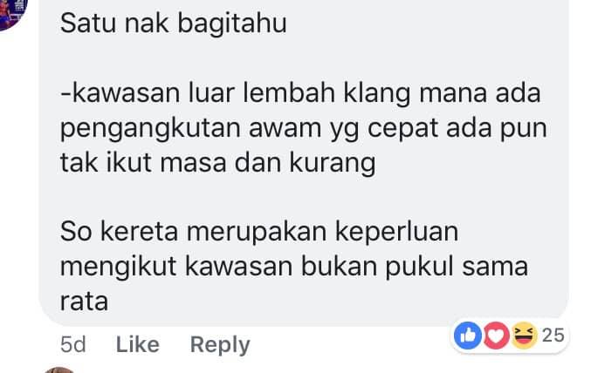The width and height of the screenshot is (591, 373).
Task: Click the word "bagitahu" in first line
Action: (232, 24)
